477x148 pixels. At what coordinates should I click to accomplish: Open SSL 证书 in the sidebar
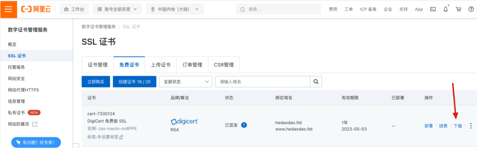pyautogui.click(x=16, y=56)
